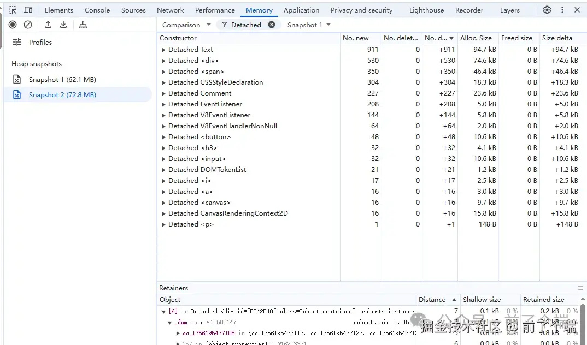Screen dimensions: 587x345
Task: Clear all profiles icon
Action: (x=28, y=25)
